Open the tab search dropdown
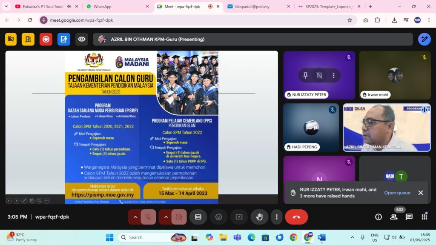The width and height of the screenshot is (436, 245). coord(6,6)
